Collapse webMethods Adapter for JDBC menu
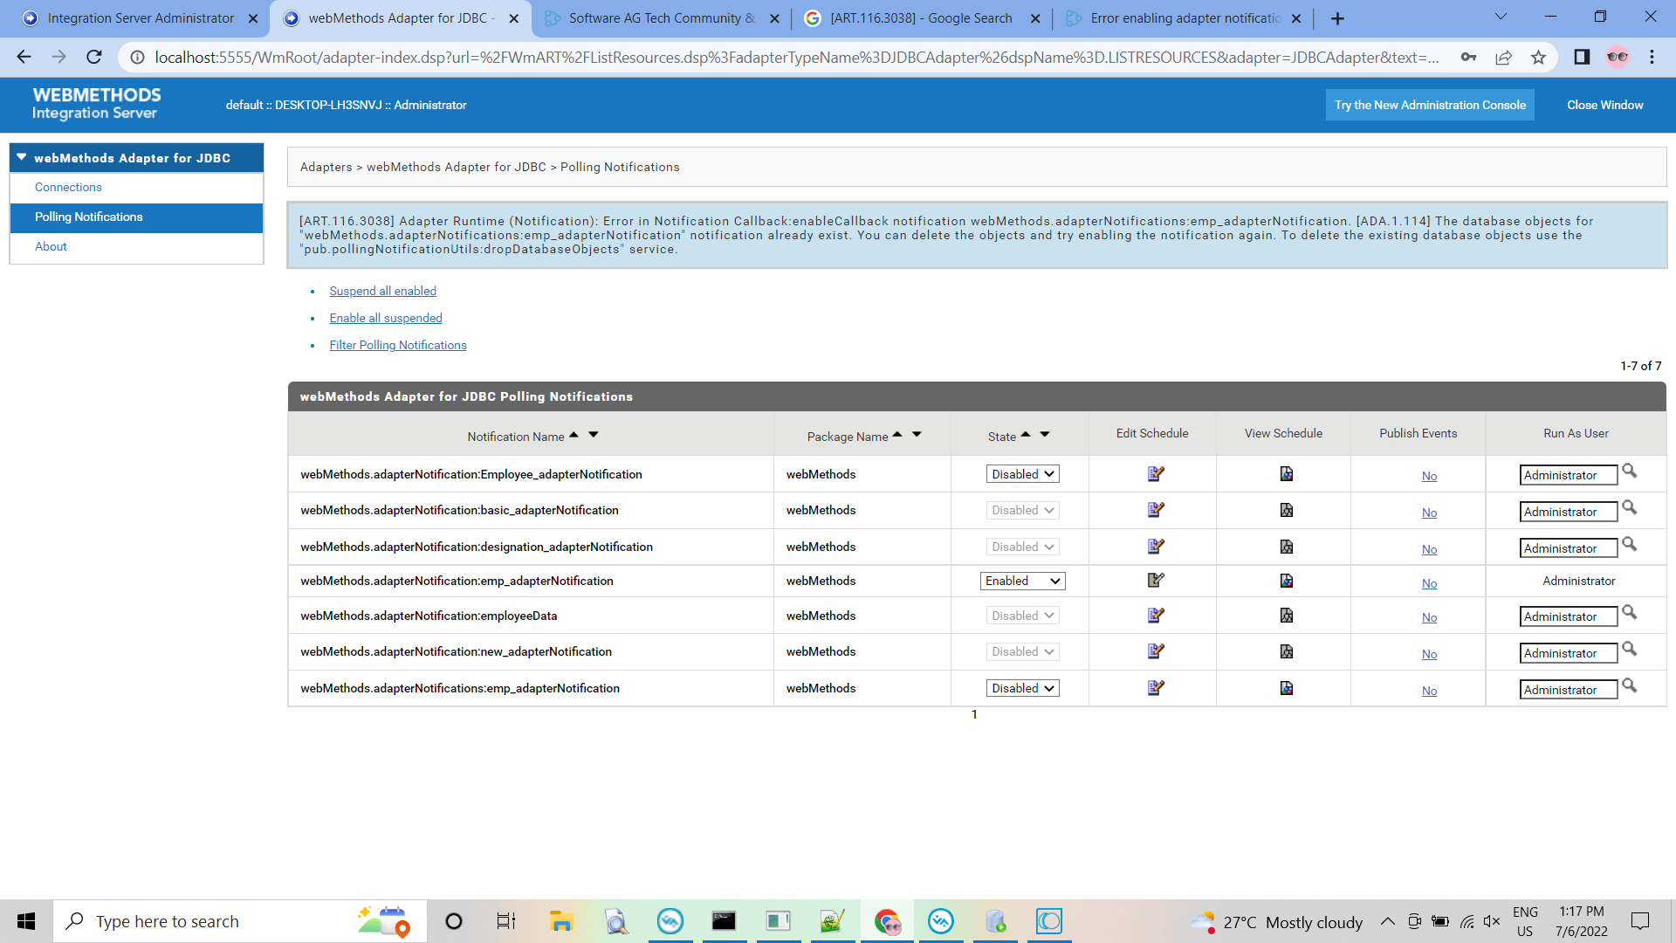 point(22,157)
